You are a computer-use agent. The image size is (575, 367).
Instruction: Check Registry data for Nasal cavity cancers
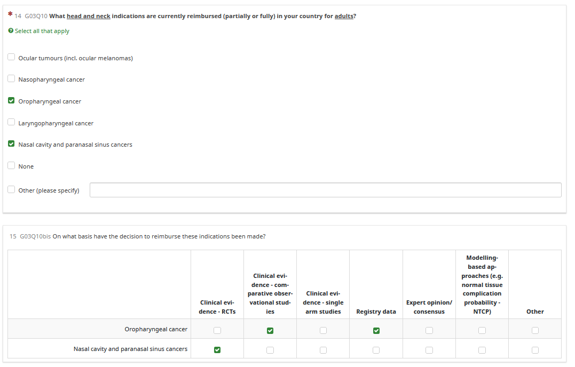(376, 350)
